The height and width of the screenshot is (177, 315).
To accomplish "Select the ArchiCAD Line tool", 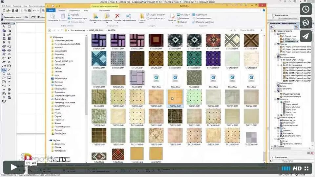I will (x=9, y=69).
